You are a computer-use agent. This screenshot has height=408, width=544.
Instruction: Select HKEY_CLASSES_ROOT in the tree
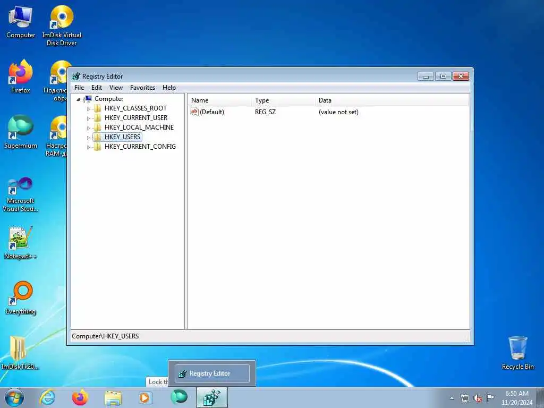135,108
